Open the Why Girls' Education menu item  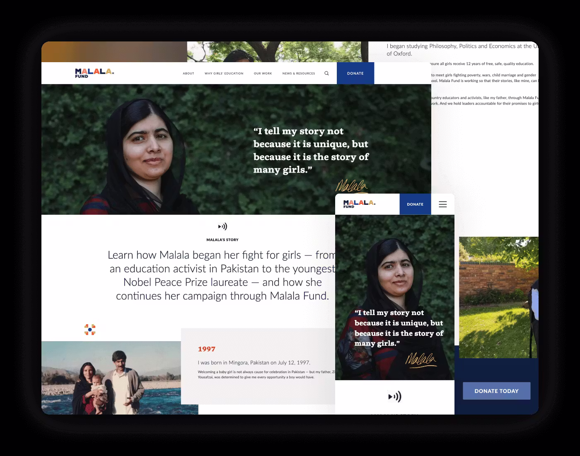[224, 73]
